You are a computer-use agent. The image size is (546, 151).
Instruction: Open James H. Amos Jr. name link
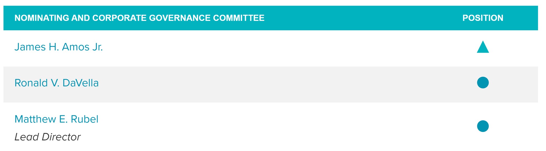pos(59,47)
